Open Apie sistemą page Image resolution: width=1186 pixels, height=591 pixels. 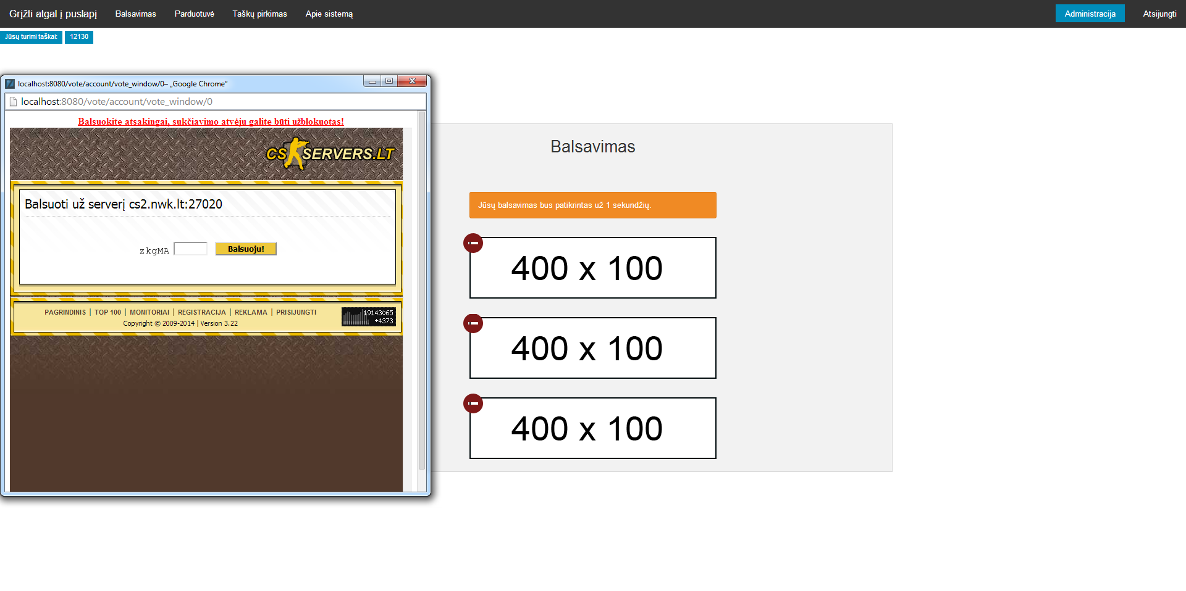click(x=329, y=14)
